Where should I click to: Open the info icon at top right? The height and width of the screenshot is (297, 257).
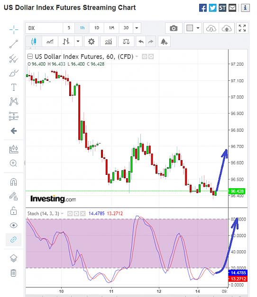[x=245, y=8]
